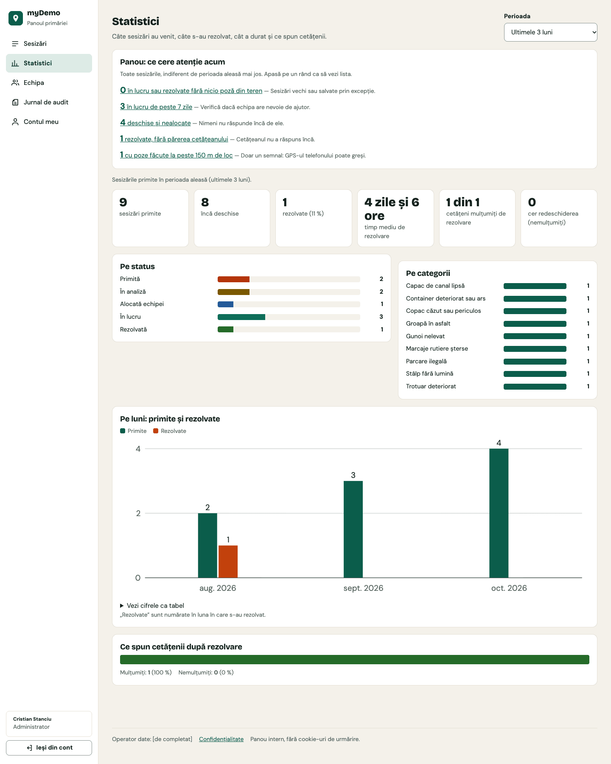Click the Sesizări list icon
This screenshot has height=764, width=611.
(x=15, y=44)
